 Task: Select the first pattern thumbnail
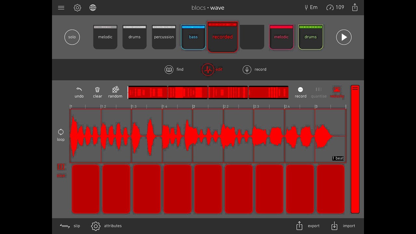[148, 93]
